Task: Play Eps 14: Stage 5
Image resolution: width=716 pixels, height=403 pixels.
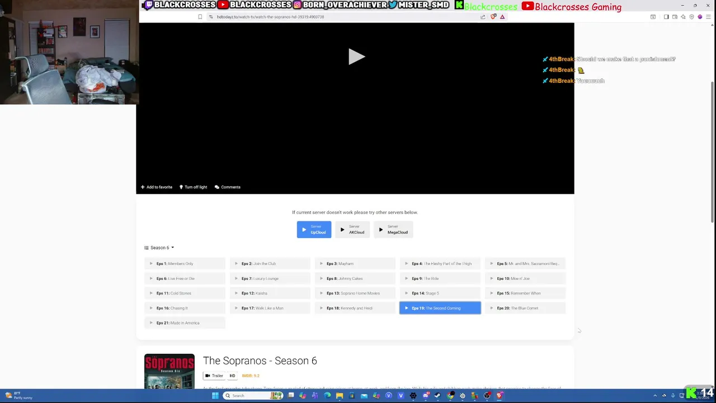Action: tap(440, 293)
